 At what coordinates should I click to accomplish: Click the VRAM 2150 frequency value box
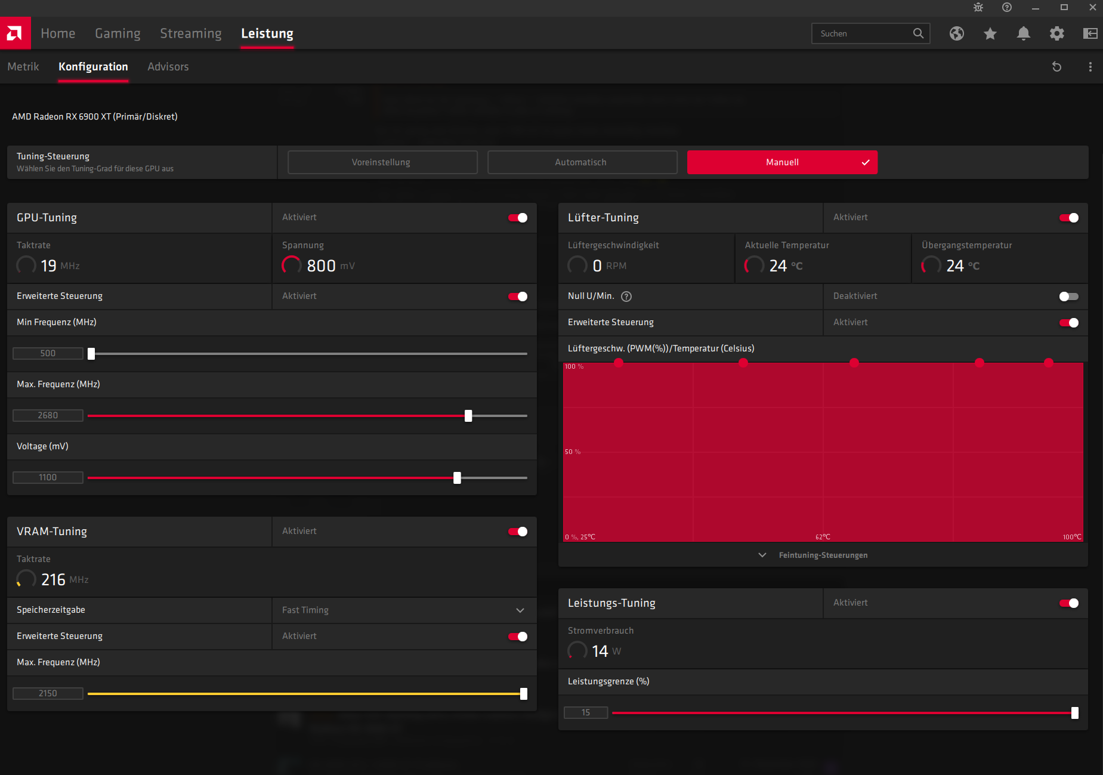48,694
